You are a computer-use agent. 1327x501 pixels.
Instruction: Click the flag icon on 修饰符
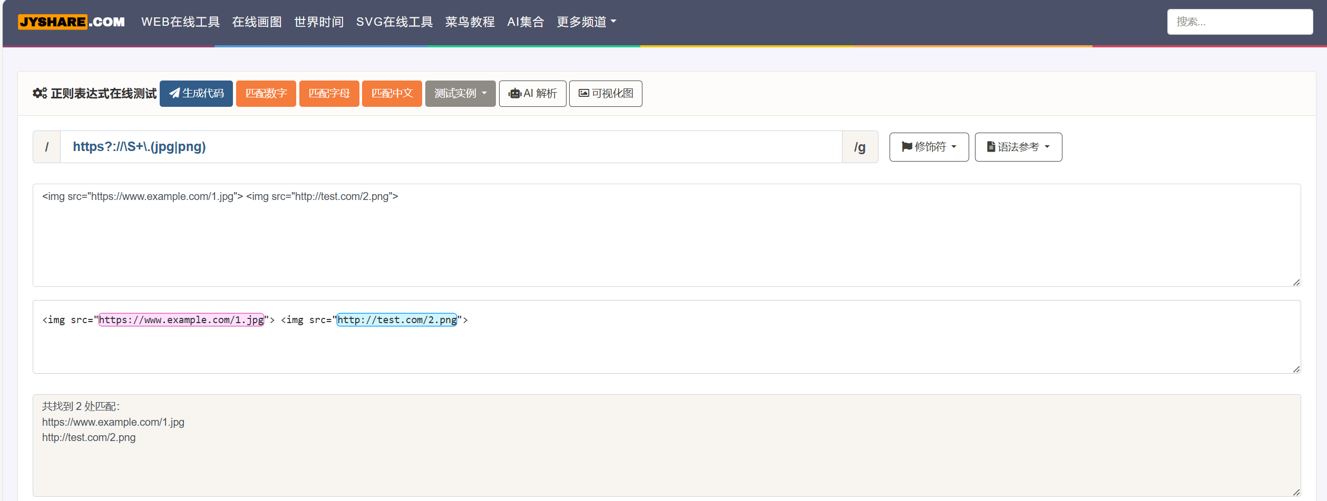click(907, 147)
